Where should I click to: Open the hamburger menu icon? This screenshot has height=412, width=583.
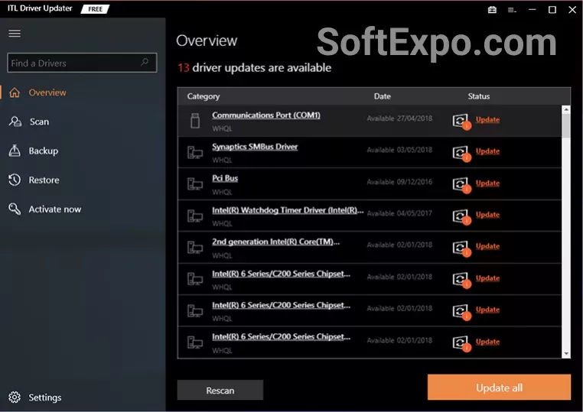click(15, 34)
